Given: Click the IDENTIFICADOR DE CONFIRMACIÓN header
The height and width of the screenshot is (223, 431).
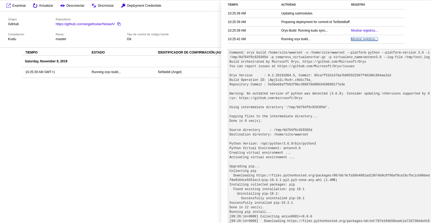Looking at the screenshot, I should (x=189, y=52).
